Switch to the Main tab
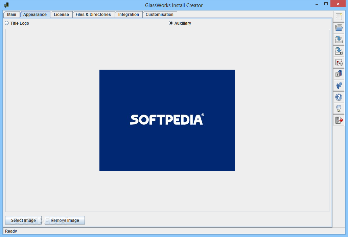 (11, 15)
